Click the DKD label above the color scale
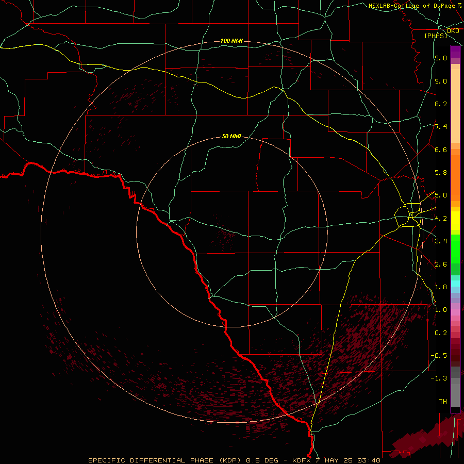Viewport: 464px width, 464px height. point(453,31)
